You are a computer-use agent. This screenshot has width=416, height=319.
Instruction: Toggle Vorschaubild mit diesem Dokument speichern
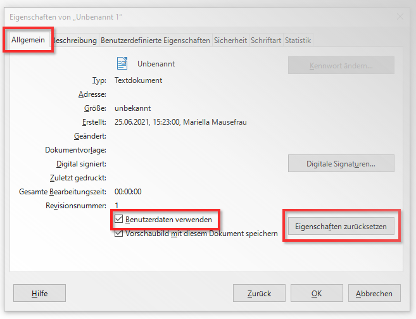[118, 234]
